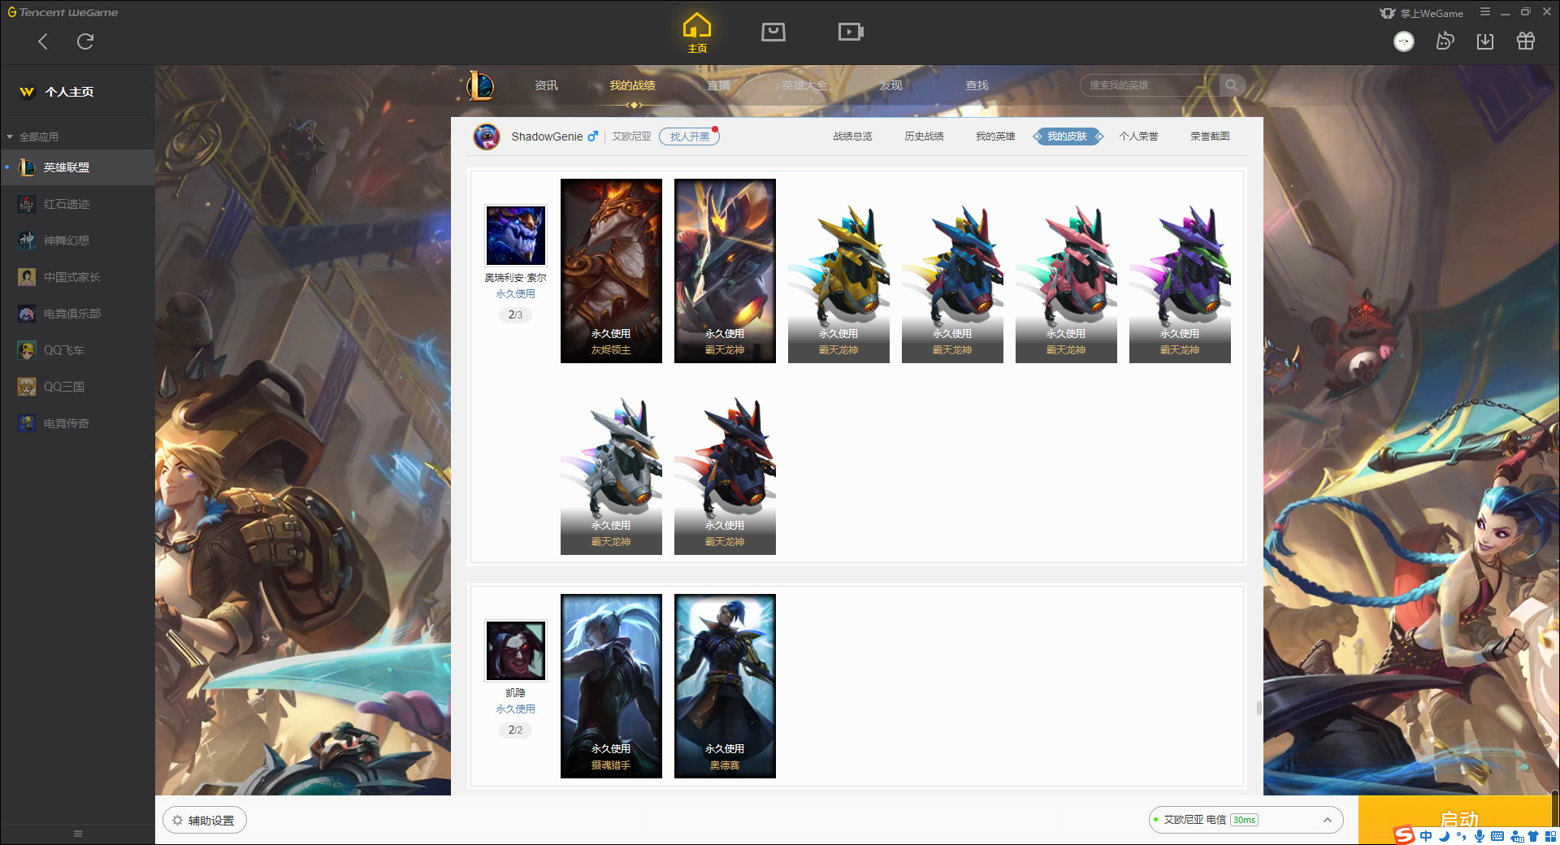The height and width of the screenshot is (845, 1560).
Task: Open the store bag icon
Action: click(x=773, y=32)
